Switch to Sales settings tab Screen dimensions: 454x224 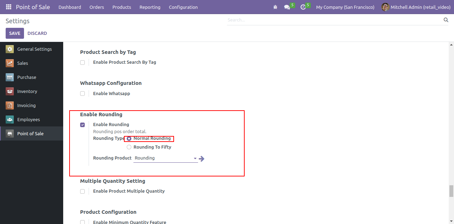(31, 63)
